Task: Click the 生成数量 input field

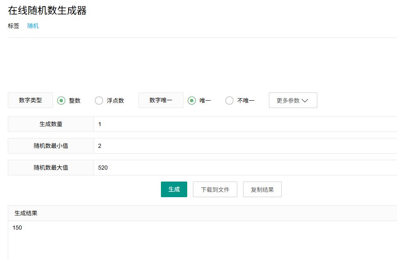Action: tap(246, 124)
